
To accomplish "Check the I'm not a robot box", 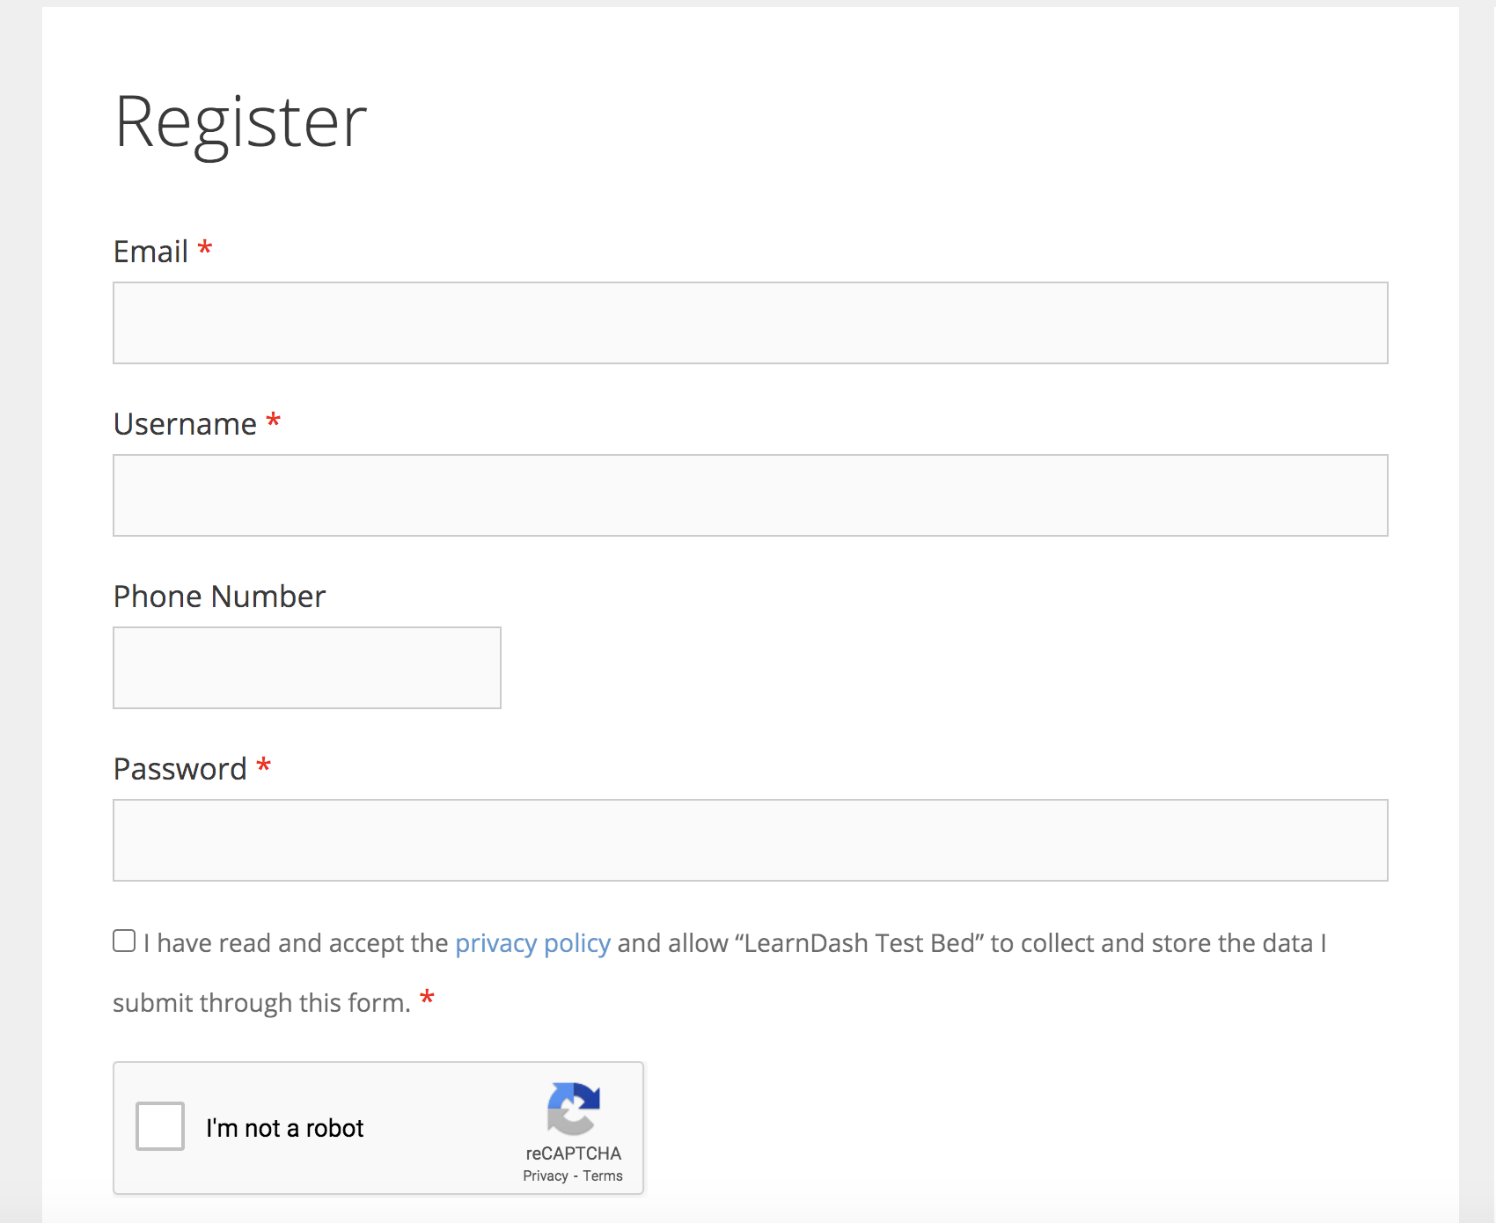I will pos(159,1127).
